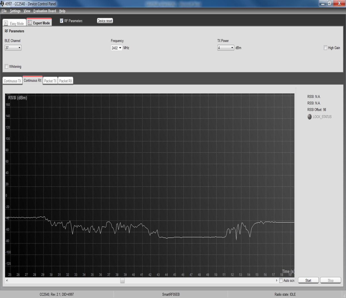This screenshot has width=346, height=298.
Task: Open the Settings menu
Action: [x=15, y=11]
